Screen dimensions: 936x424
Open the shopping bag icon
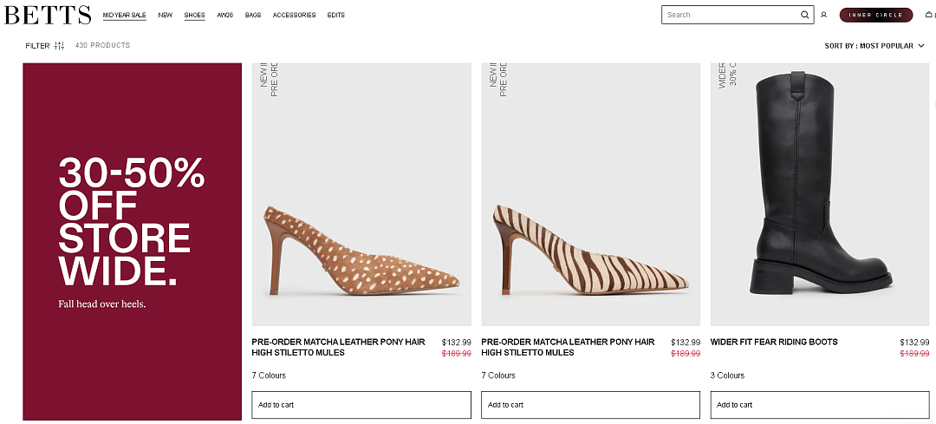[928, 15]
